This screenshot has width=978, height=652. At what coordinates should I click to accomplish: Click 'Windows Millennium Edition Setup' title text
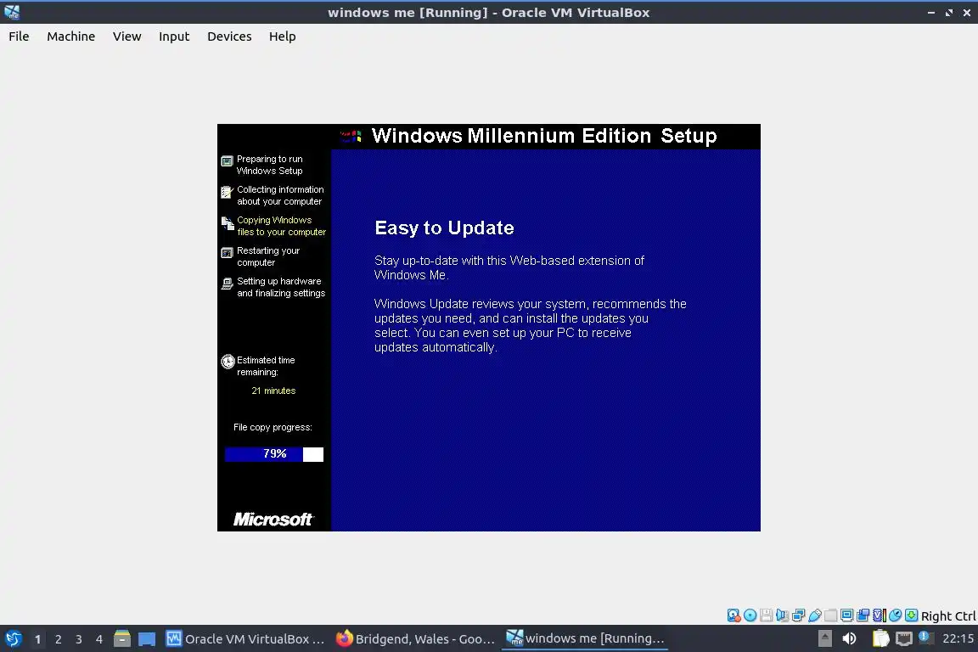pyautogui.click(x=544, y=136)
